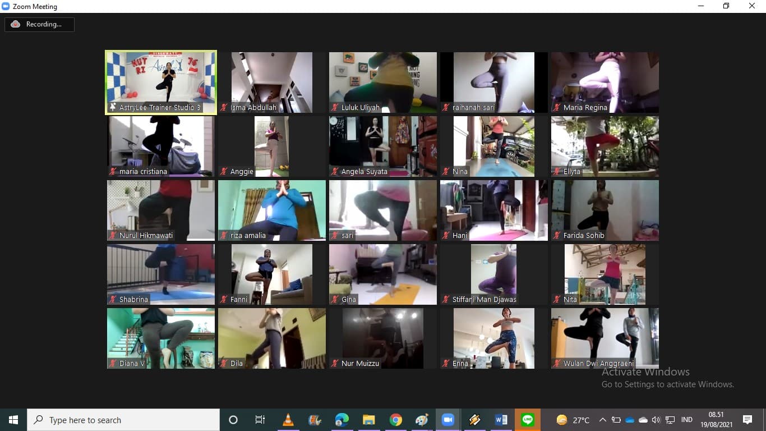
Task: Show hidden system tray icons
Action: [x=603, y=420]
